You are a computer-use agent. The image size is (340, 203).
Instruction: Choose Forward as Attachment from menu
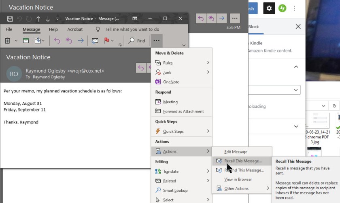pos(183,111)
